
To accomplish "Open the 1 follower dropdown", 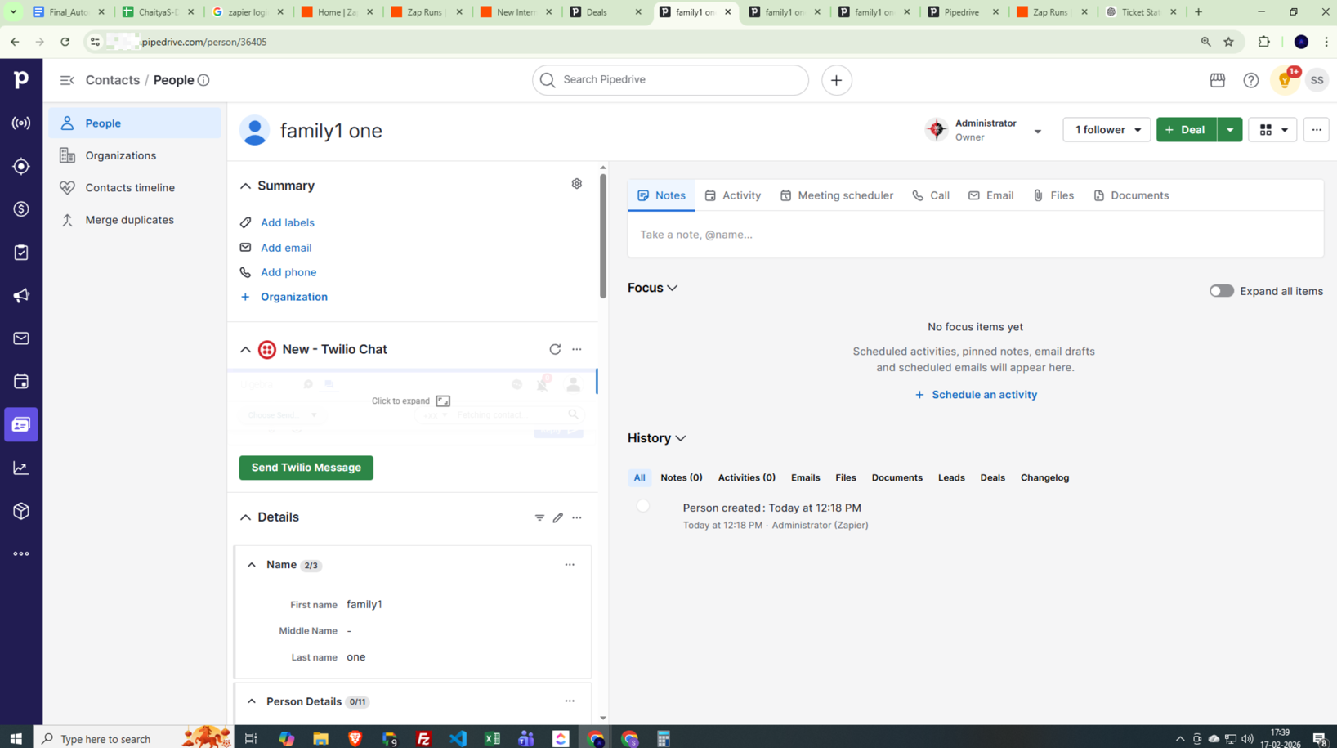I will click(x=1106, y=130).
